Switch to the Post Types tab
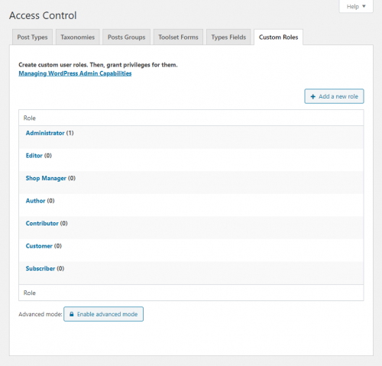Viewport: 382px width, 366px height. click(32, 37)
